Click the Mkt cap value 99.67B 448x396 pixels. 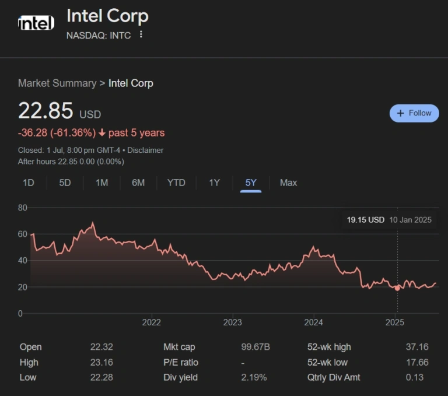tap(256, 347)
